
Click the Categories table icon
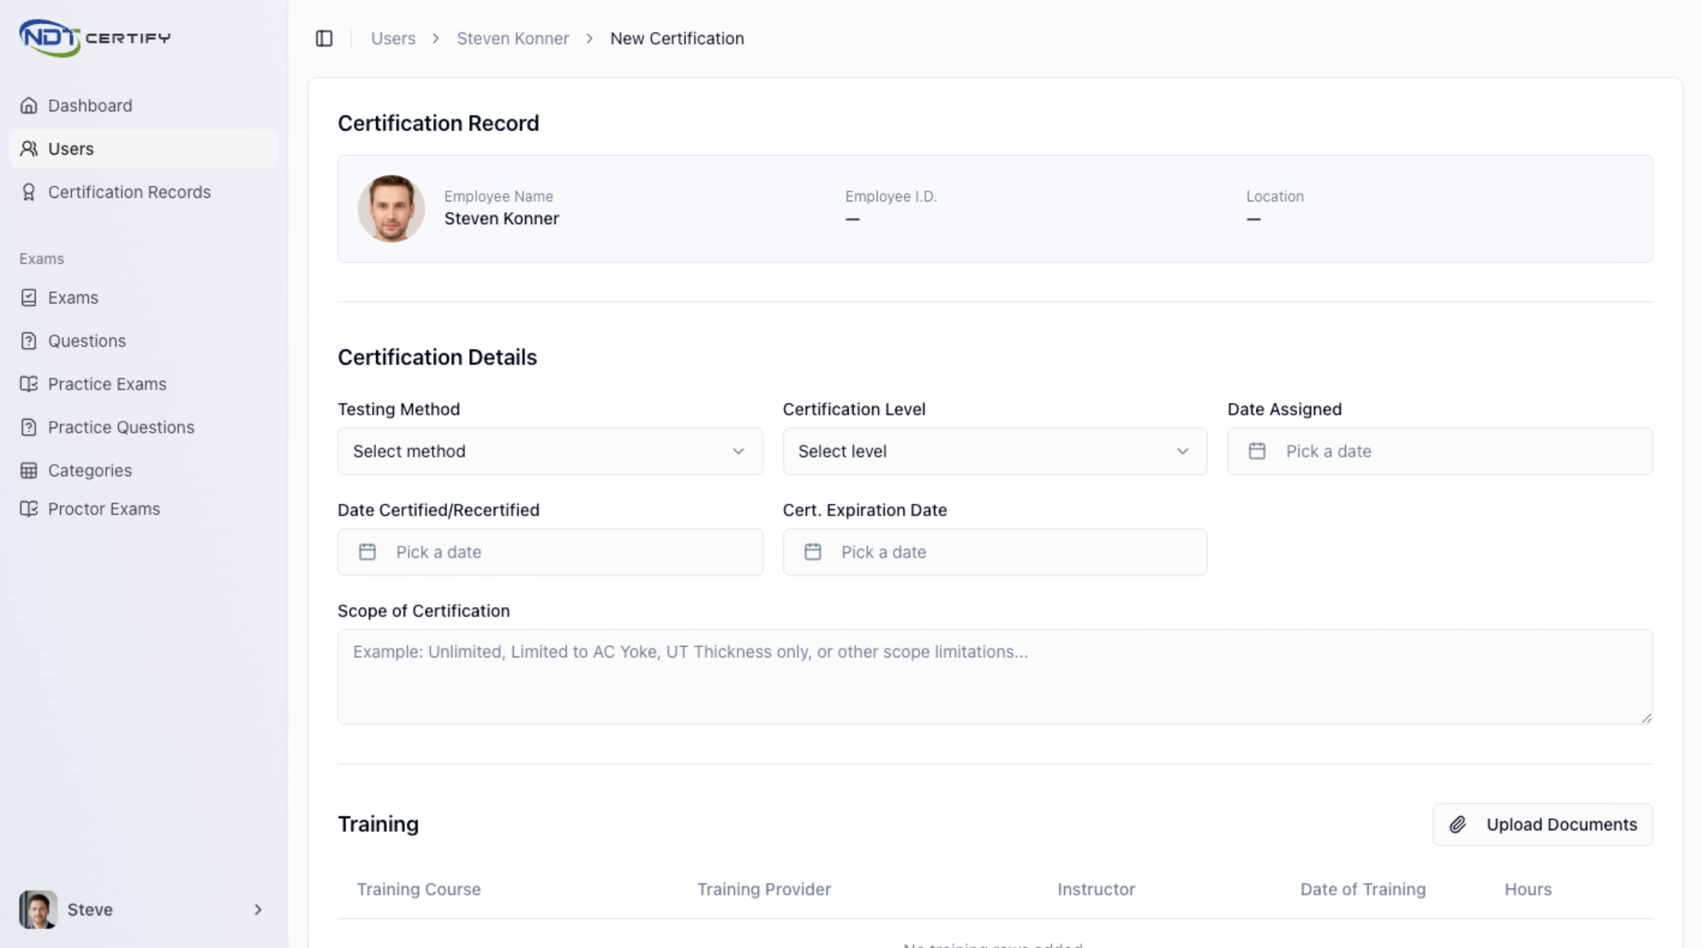(28, 471)
